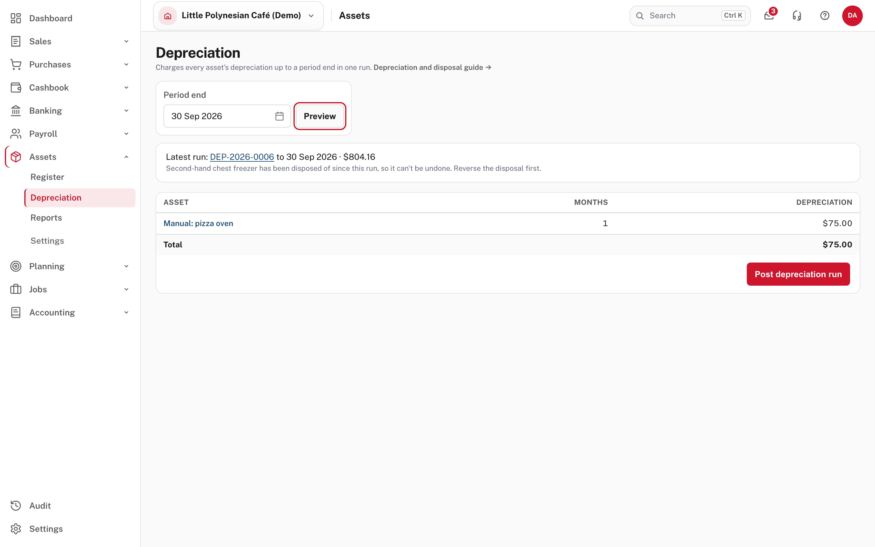Click the café home icon
The image size is (875, 547).
[x=168, y=15]
